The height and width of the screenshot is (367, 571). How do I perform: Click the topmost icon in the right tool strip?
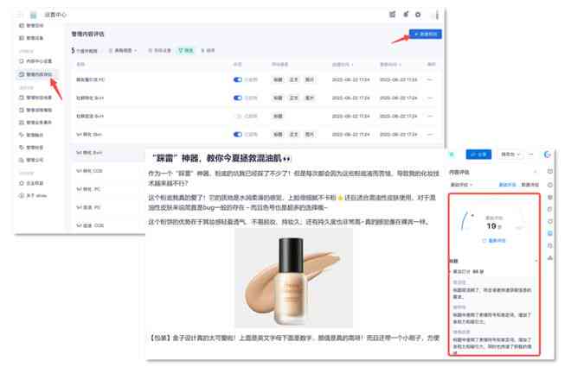(550, 171)
